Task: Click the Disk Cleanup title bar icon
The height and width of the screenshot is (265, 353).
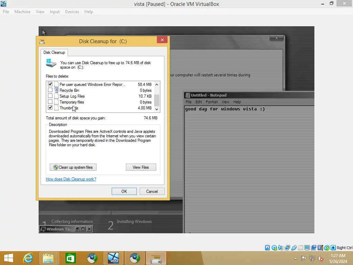Action: point(42,41)
